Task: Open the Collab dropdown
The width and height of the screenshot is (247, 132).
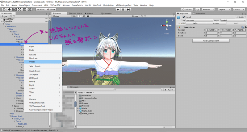Action: click(x=187, y=10)
